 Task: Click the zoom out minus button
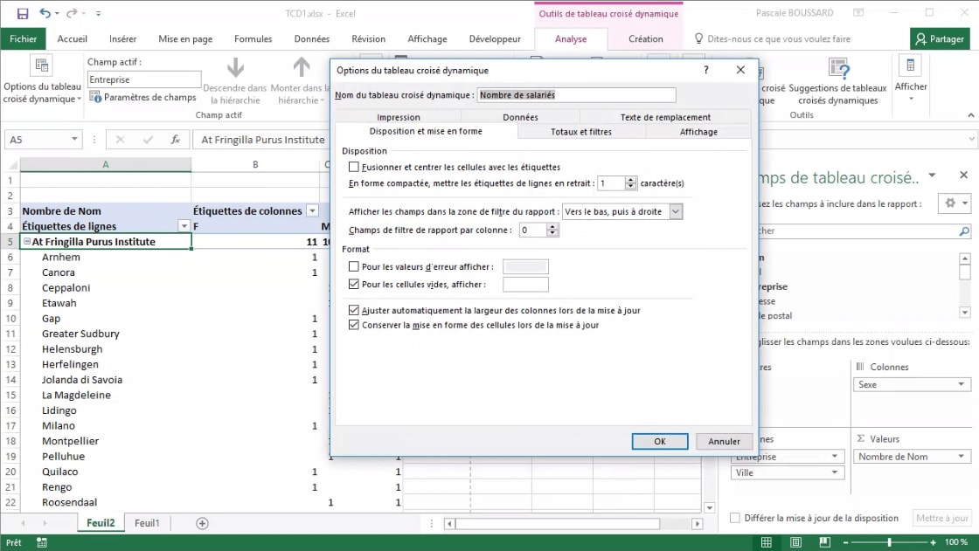click(x=845, y=542)
